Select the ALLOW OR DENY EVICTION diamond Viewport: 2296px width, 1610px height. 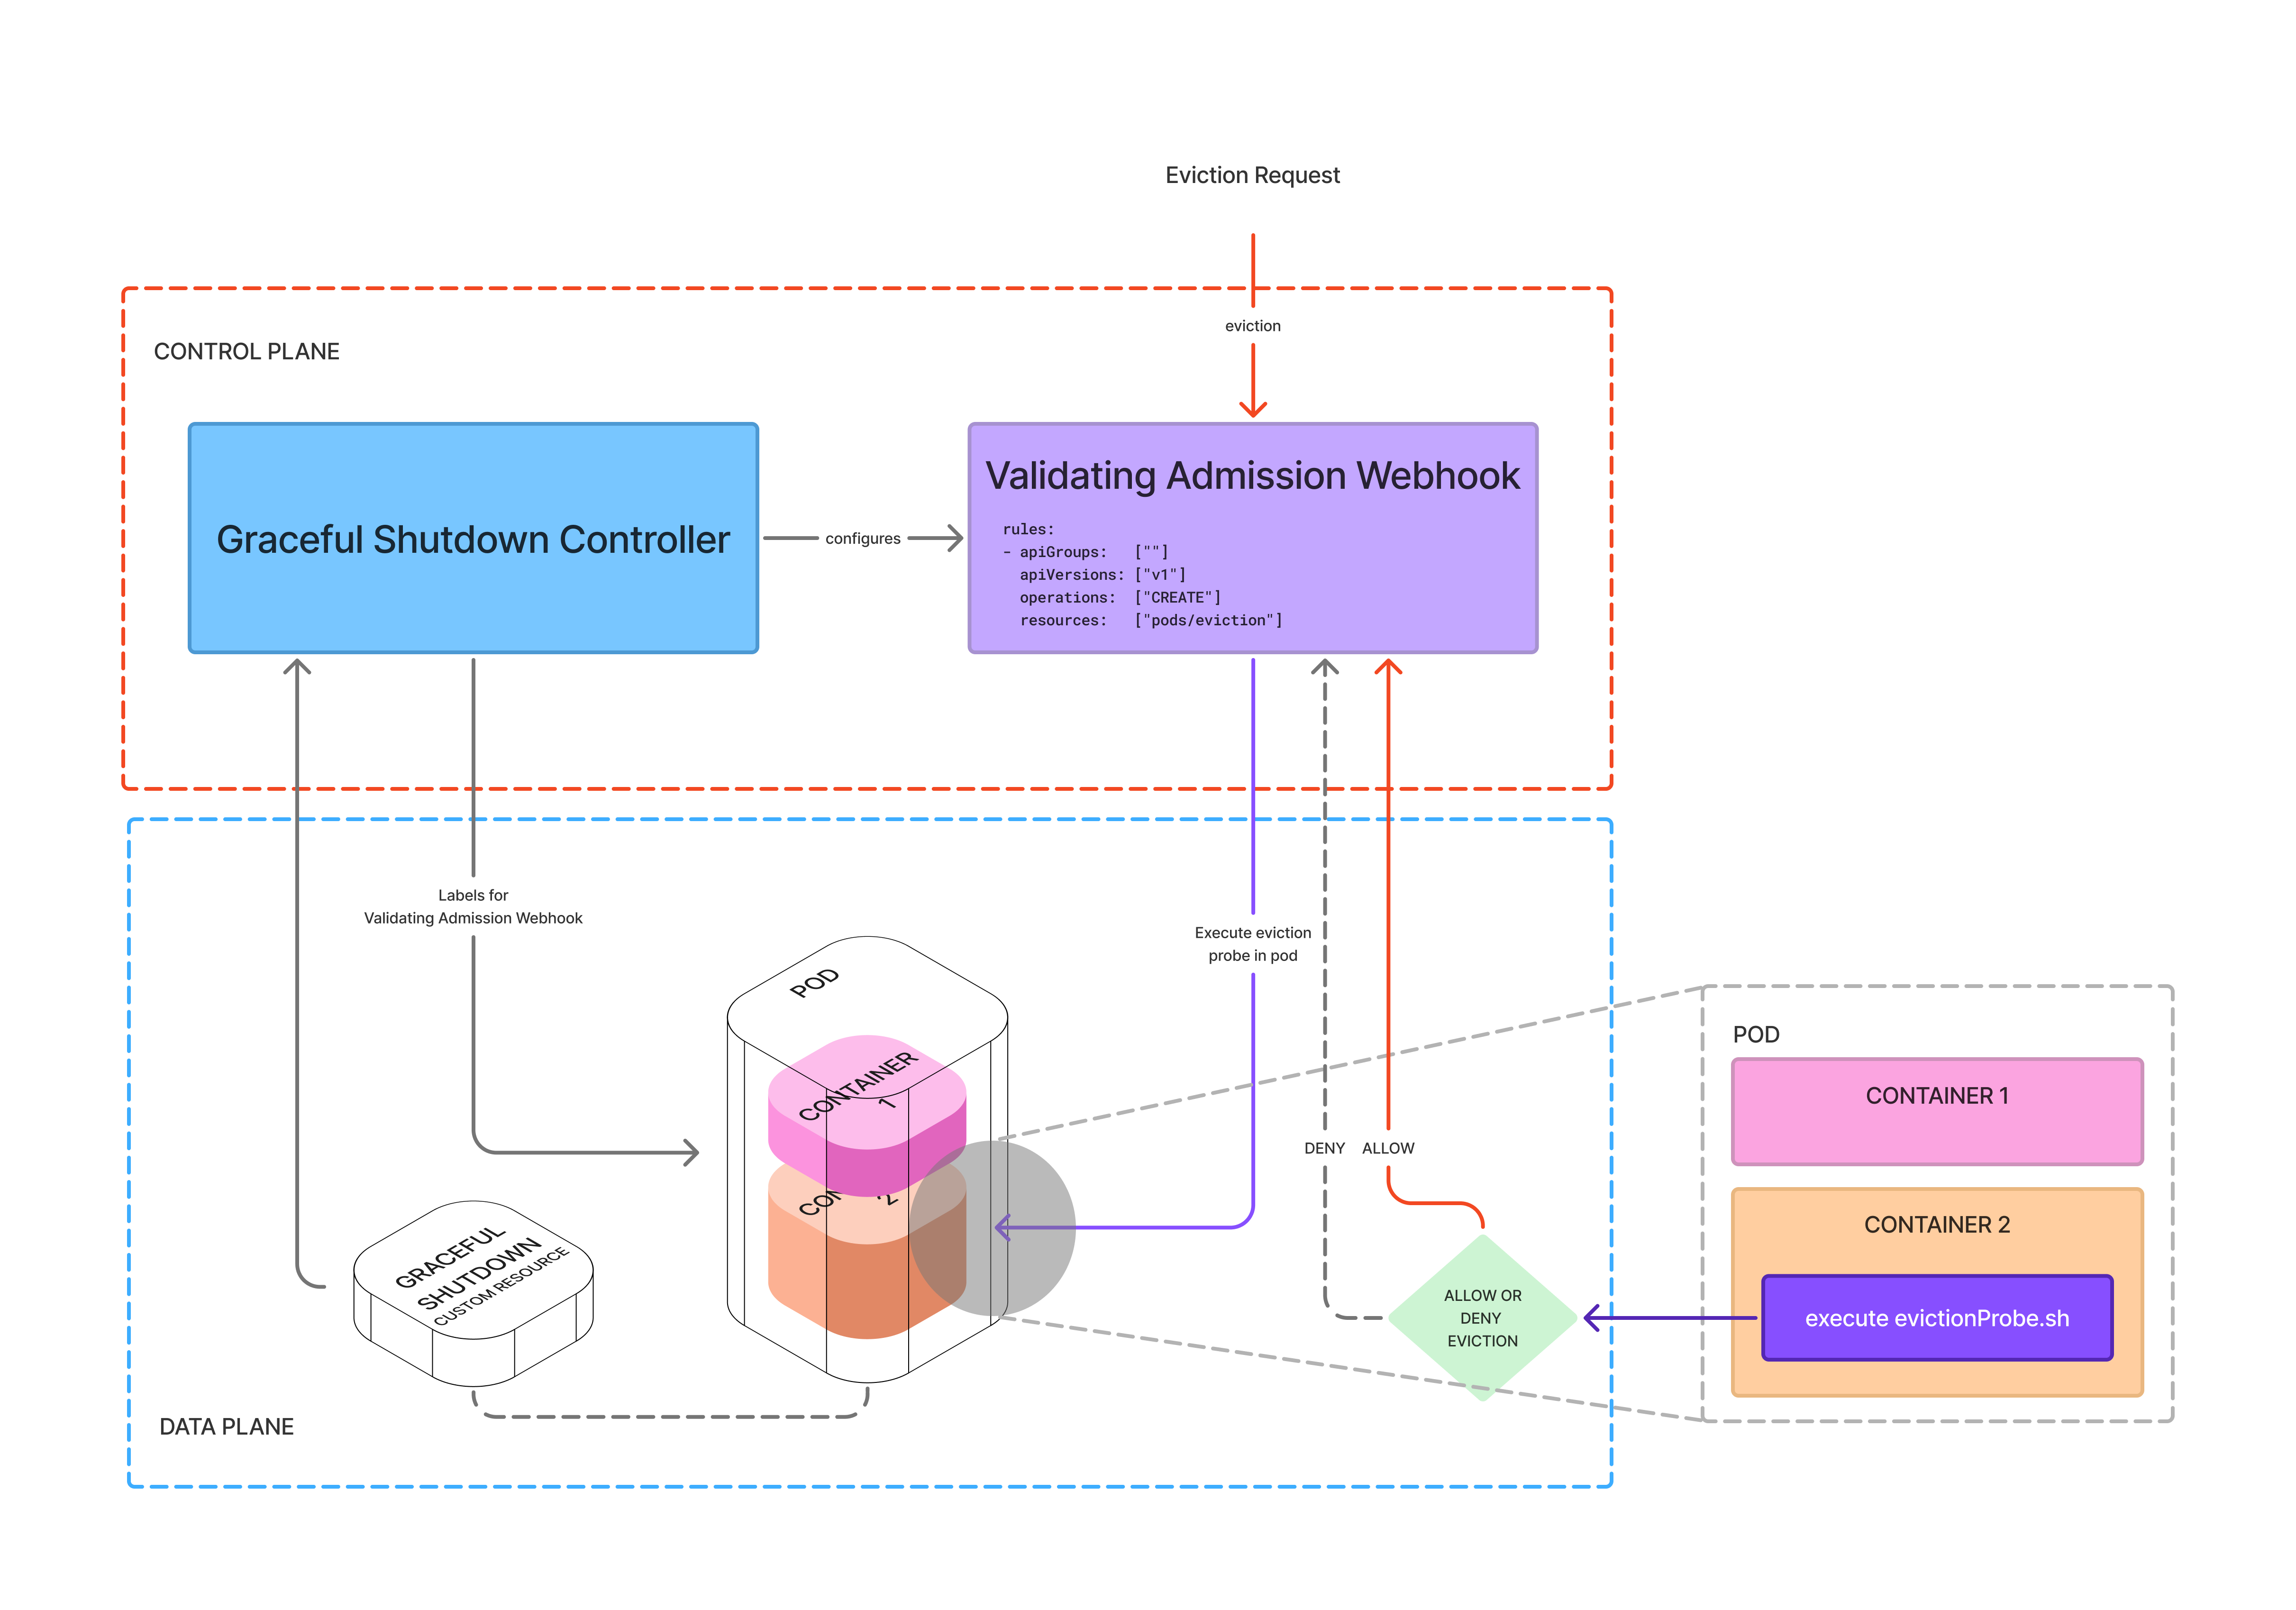1482,1318
